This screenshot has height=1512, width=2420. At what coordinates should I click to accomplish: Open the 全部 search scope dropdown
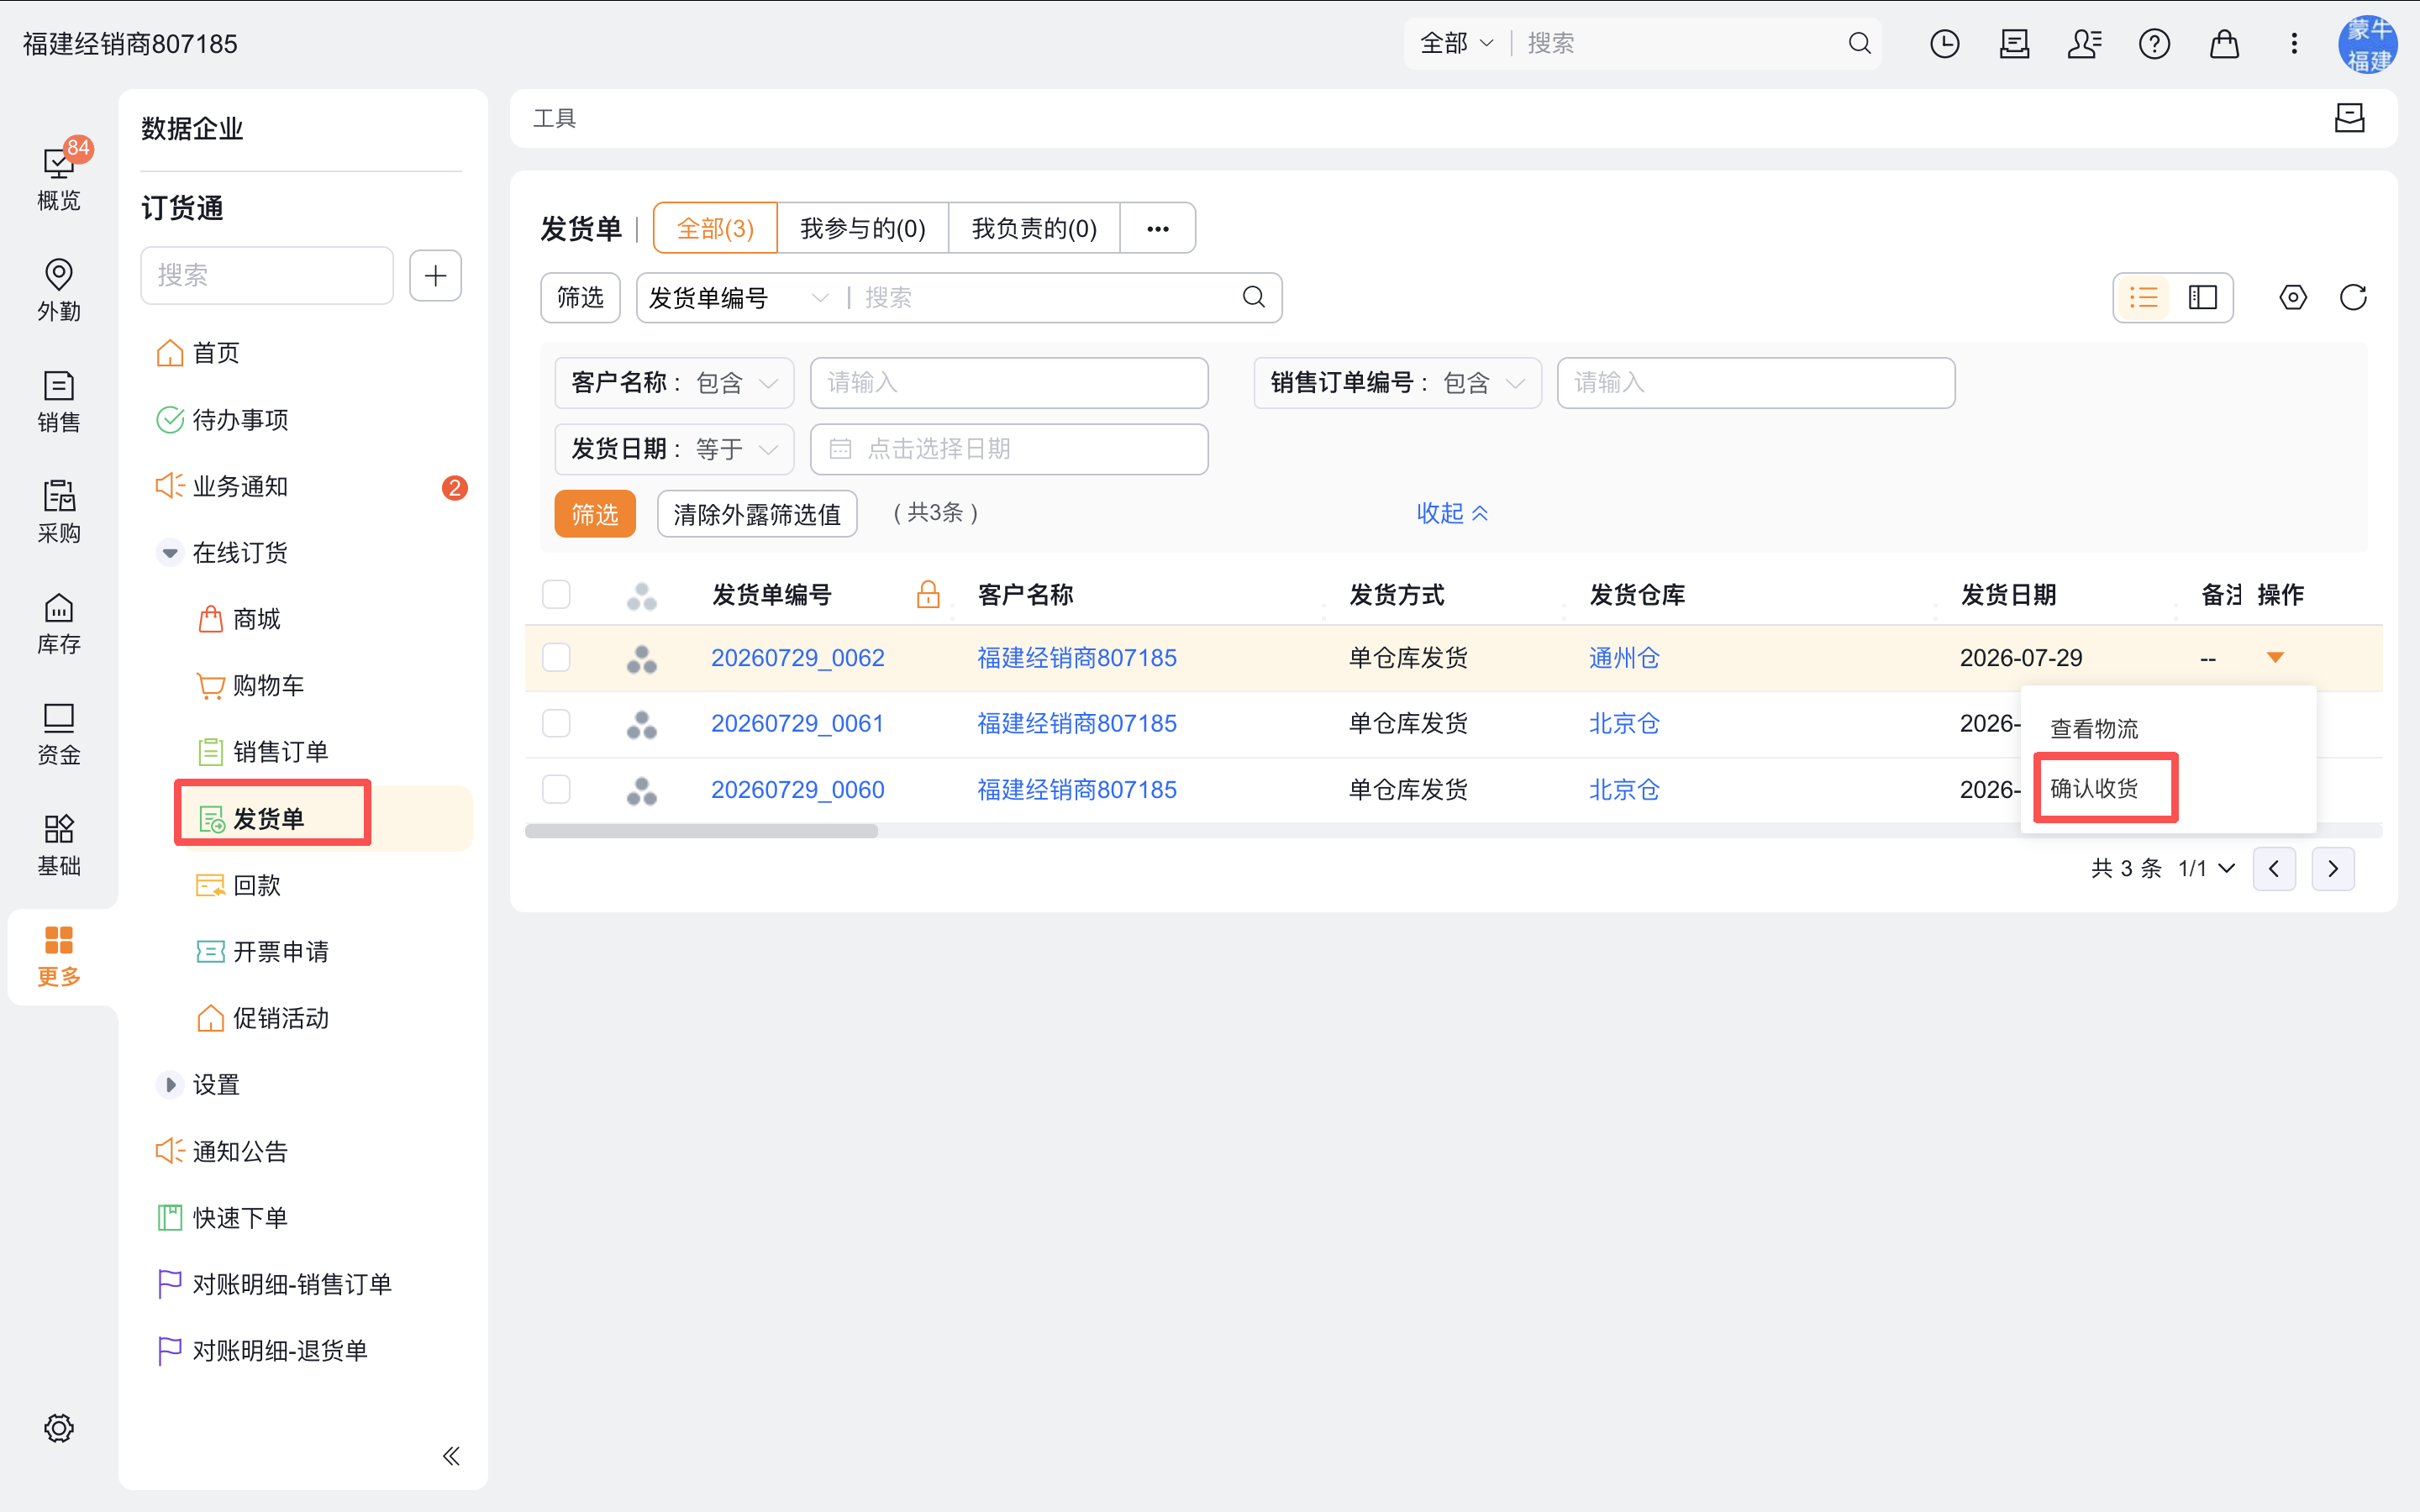pos(1456,44)
